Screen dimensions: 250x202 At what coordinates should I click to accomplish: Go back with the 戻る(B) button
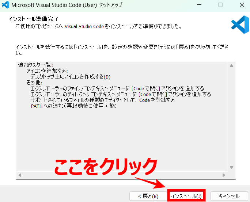[148, 196]
